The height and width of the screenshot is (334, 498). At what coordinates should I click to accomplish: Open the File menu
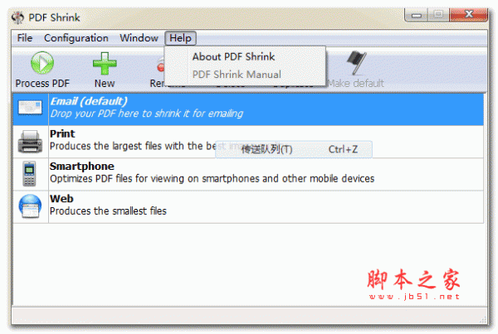click(25, 38)
